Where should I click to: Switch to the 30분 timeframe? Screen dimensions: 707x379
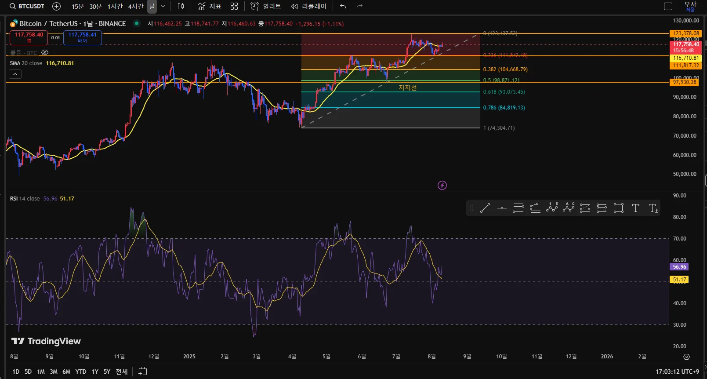coord(95,6)
